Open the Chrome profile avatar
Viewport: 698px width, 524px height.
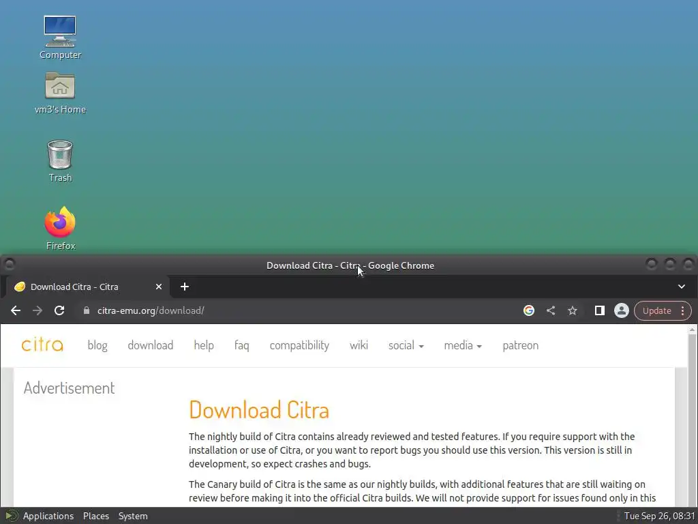pyautogui.click(x=622, y=310)
